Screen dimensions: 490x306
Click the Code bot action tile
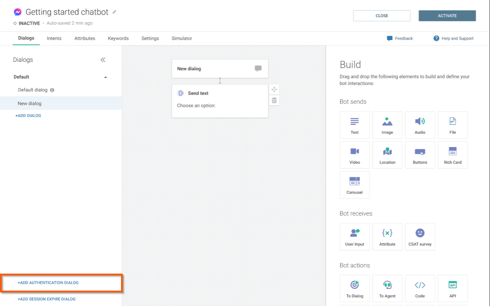pyautogui.click(x=420, y=289)
